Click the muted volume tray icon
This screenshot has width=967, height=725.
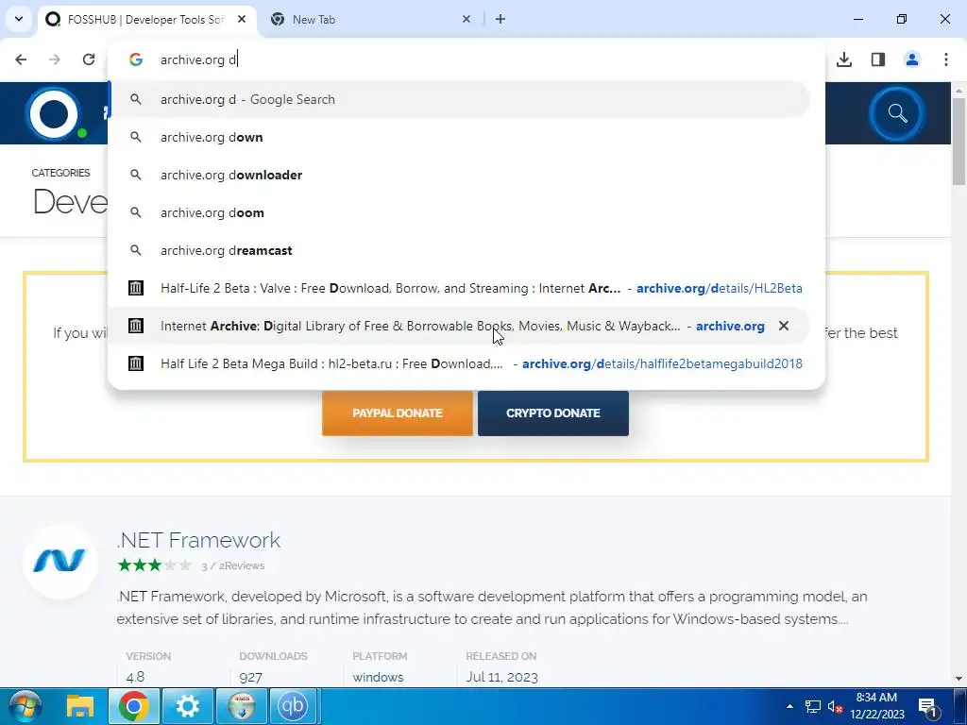pos(836,706)
